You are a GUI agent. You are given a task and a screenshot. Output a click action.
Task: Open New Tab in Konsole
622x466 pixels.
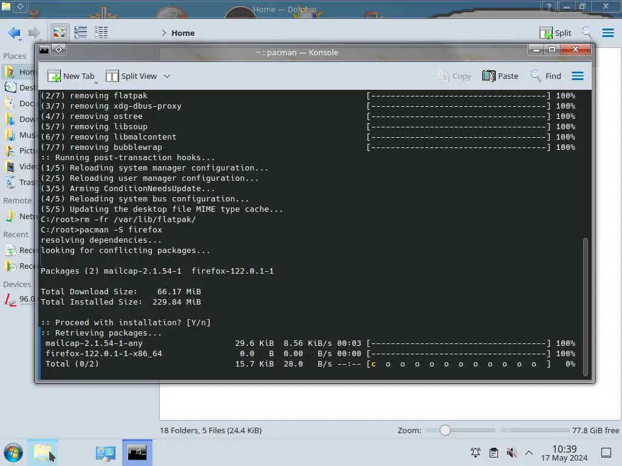[71, 76]
